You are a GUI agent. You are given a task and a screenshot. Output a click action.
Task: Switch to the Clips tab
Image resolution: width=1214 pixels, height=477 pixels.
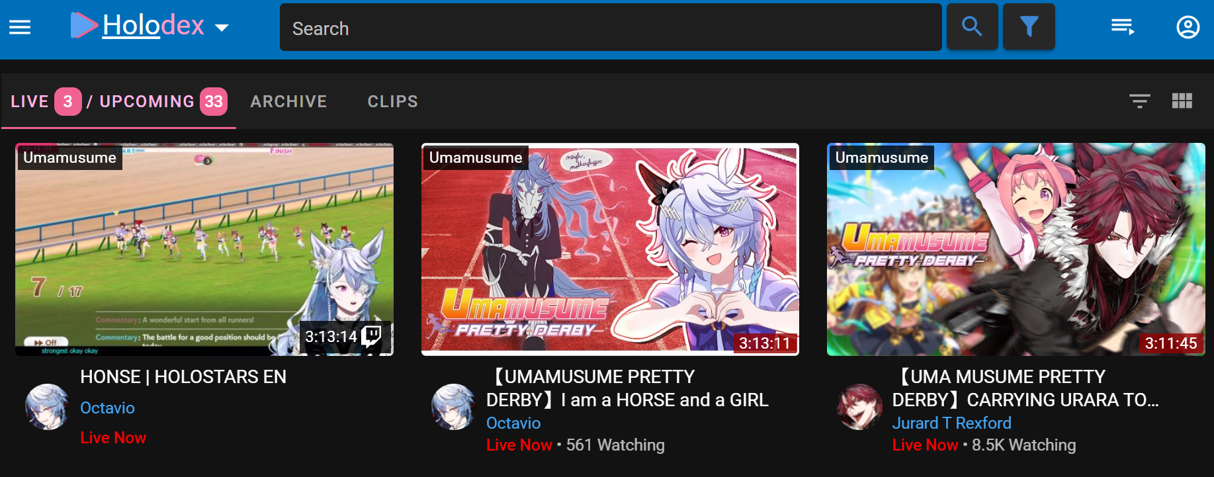click(393, 101)
